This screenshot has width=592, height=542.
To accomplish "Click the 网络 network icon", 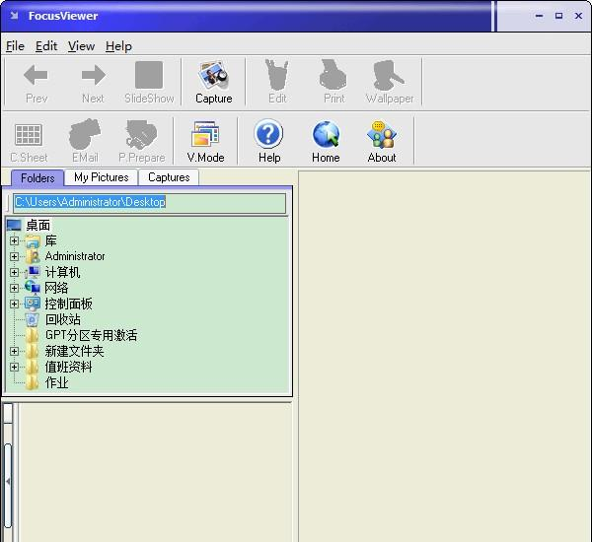I will (x=33, y=288).
